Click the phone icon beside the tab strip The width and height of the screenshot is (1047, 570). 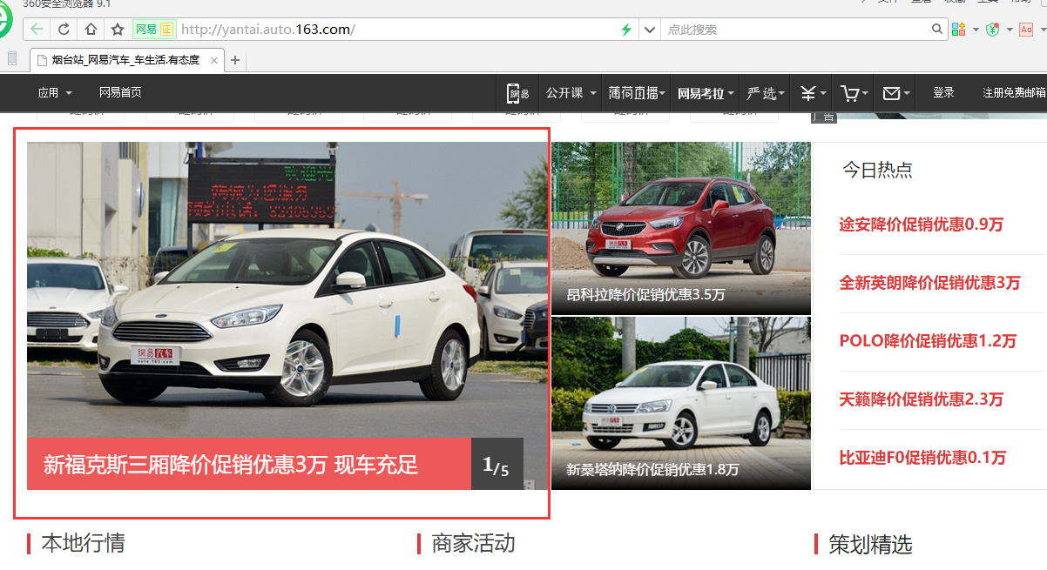pyautogui.click(x=12, y=59)
